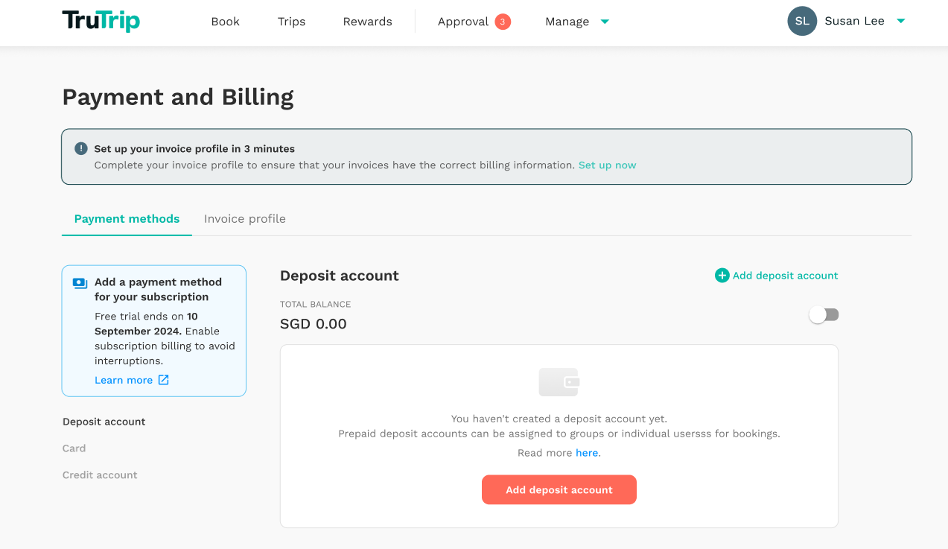
Task: Click the SL user avatar
Action: click(802, 21)
